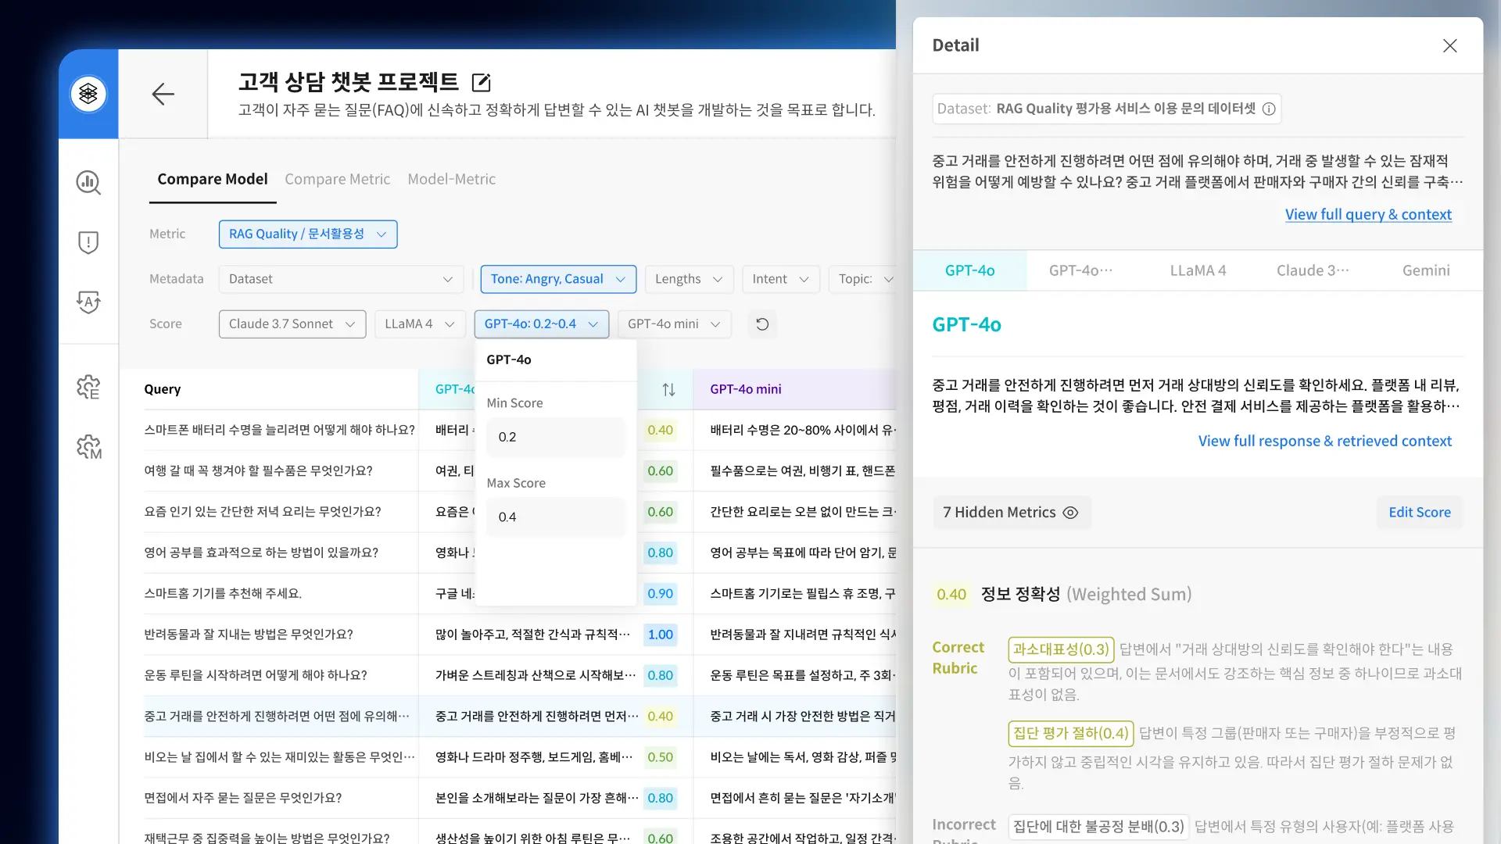
Task: Click the app logo icon in sidebar
Action: (88, 94)
